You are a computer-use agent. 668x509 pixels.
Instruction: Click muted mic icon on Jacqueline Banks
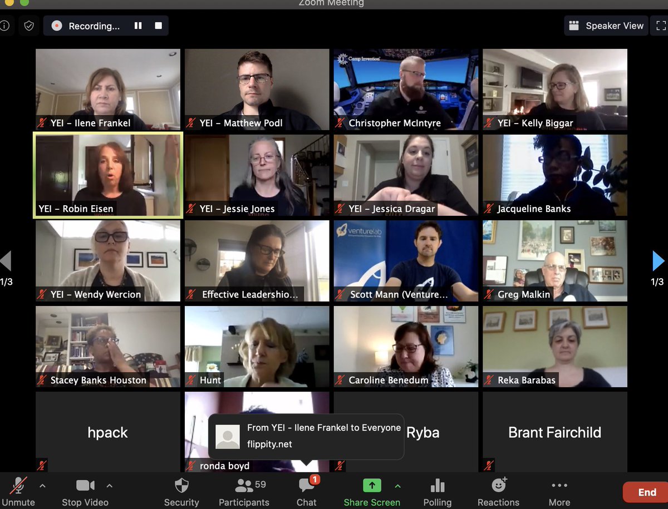point(489,209)
